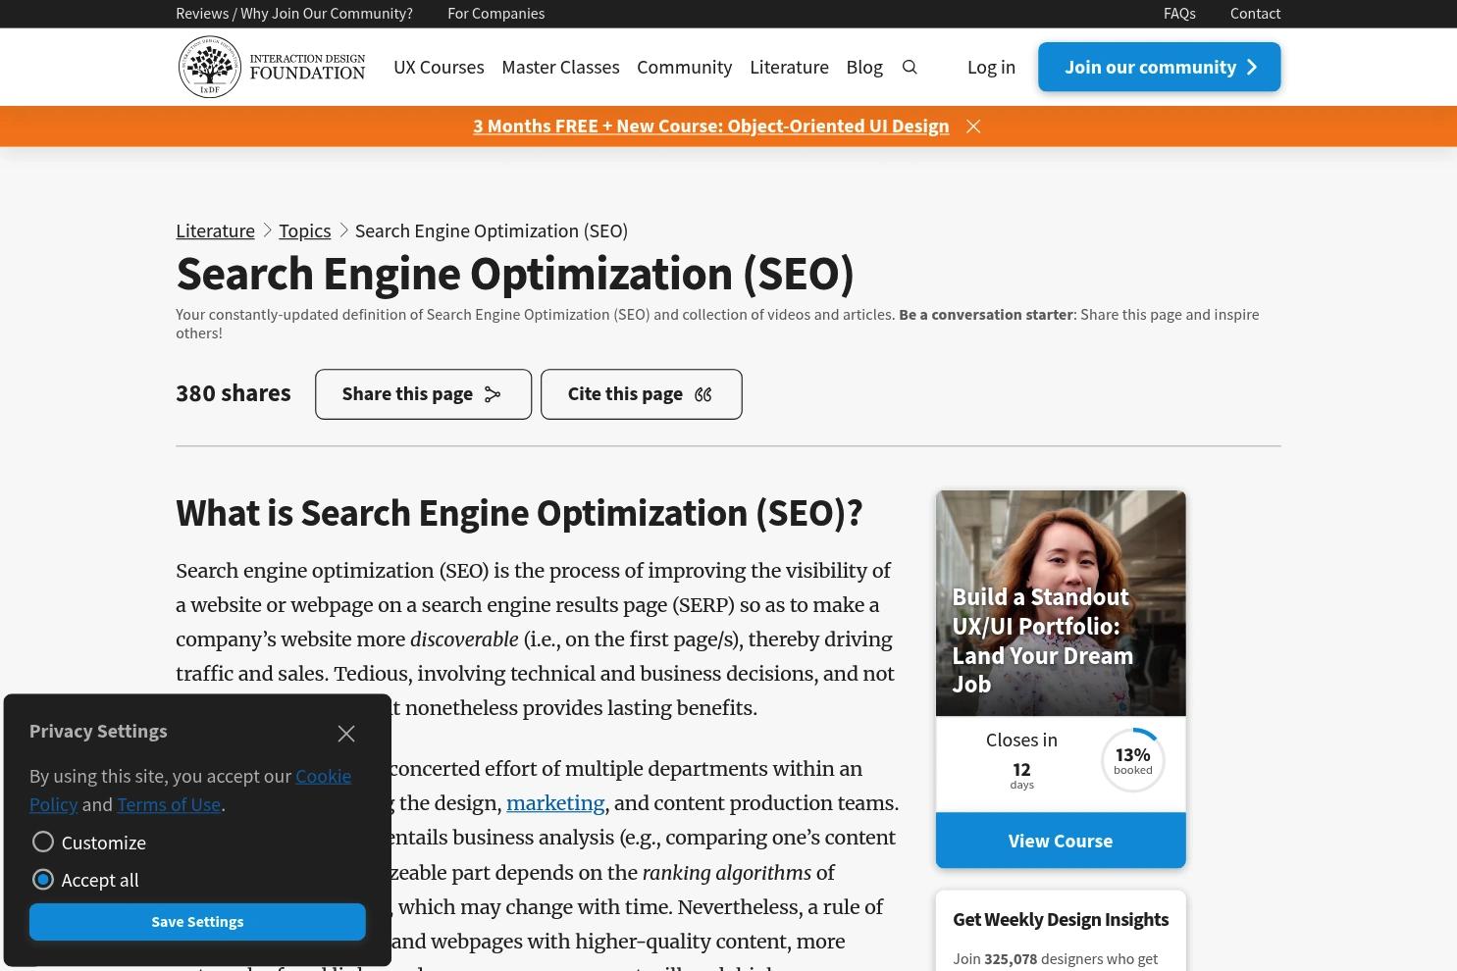
Task: Follow the marketing link in article
Action: coord(554,803)
